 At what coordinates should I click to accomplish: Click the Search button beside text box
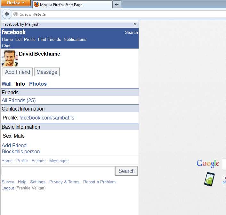pos(126,171)
